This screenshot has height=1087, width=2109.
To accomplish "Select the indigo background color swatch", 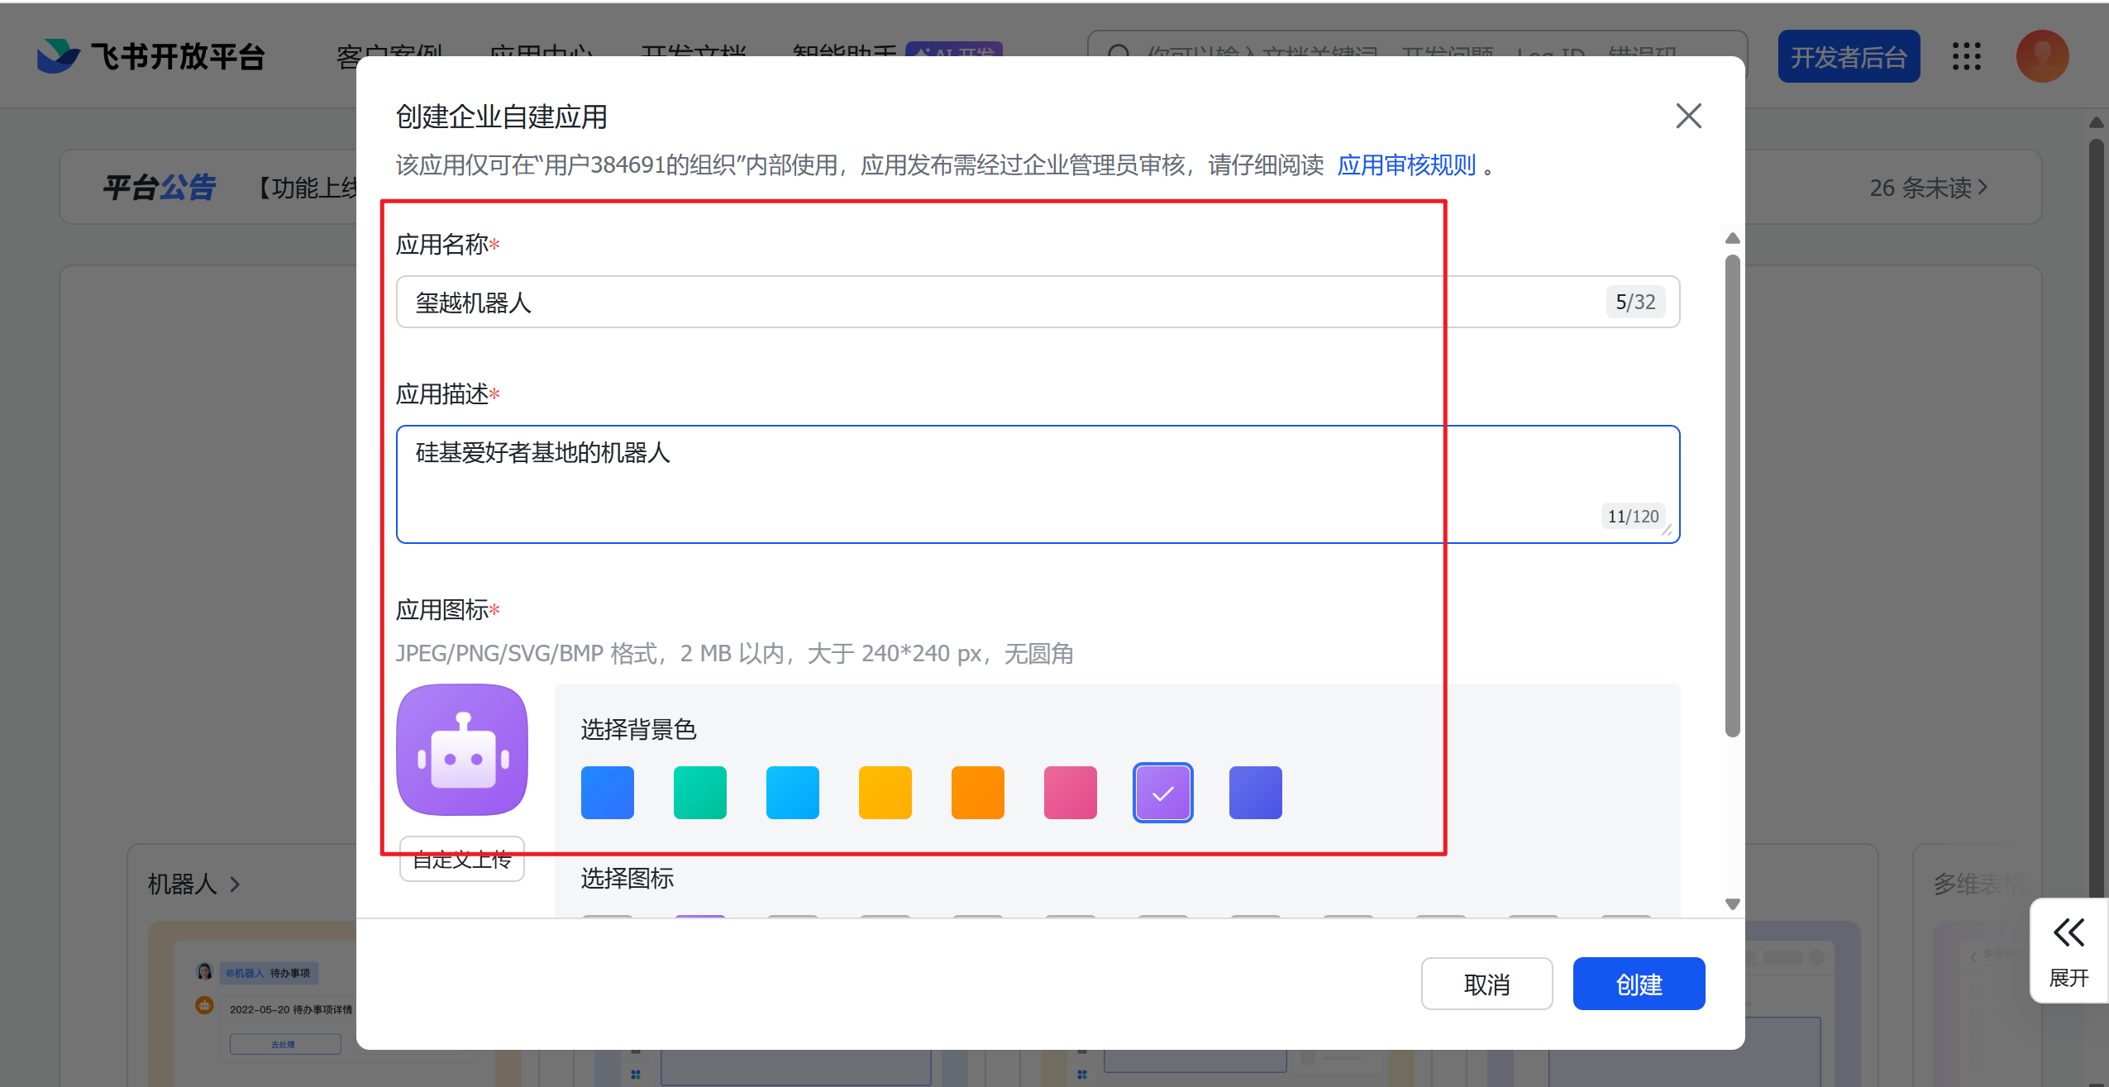I will [x=1256, y=793].
